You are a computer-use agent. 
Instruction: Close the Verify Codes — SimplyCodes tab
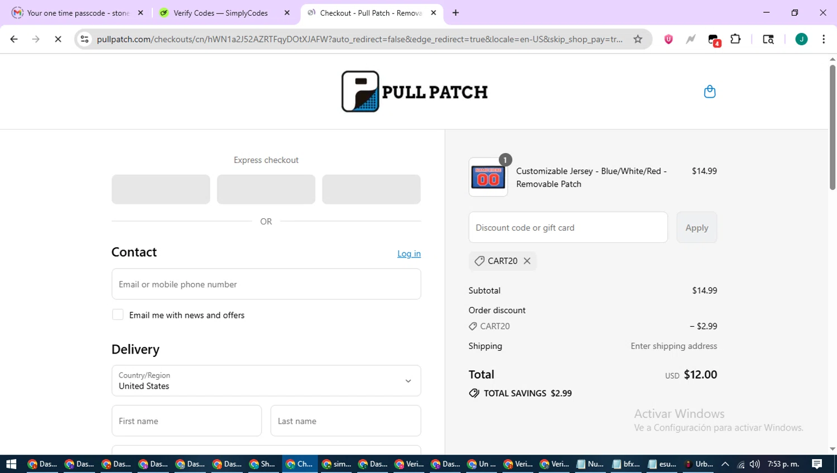tap(287, 13)
